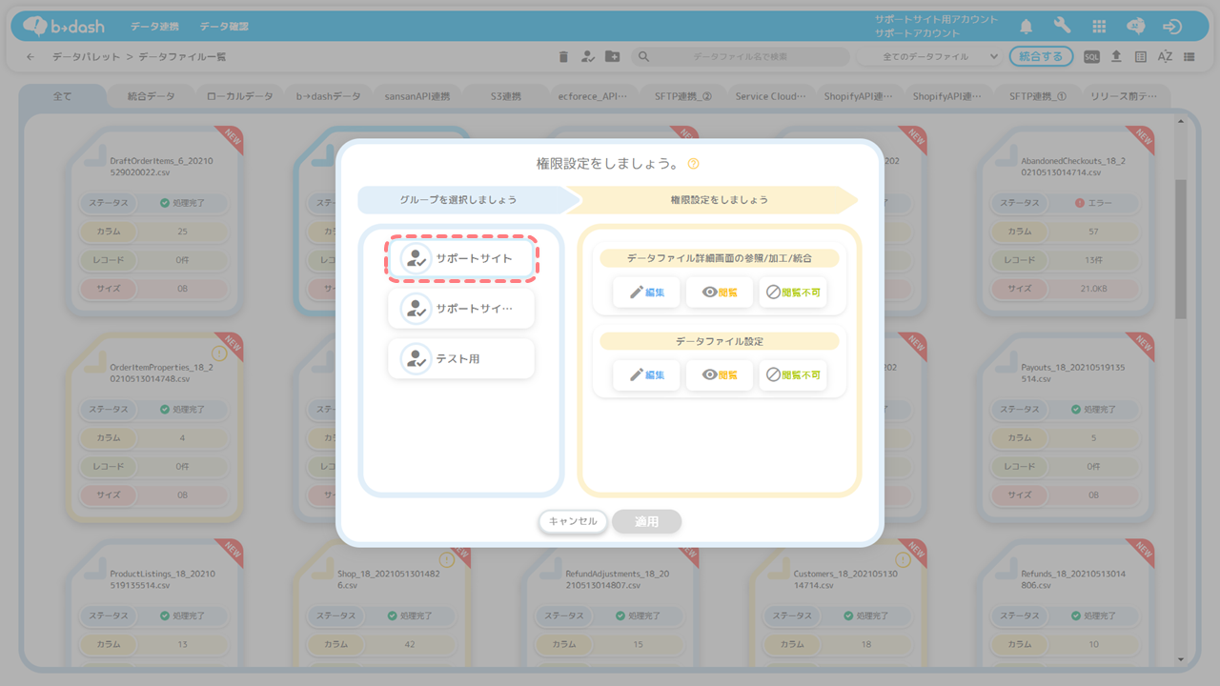Click the back arrow beside データパレット
This screenshot has height=686, width=1220.
tap(30, 57)
